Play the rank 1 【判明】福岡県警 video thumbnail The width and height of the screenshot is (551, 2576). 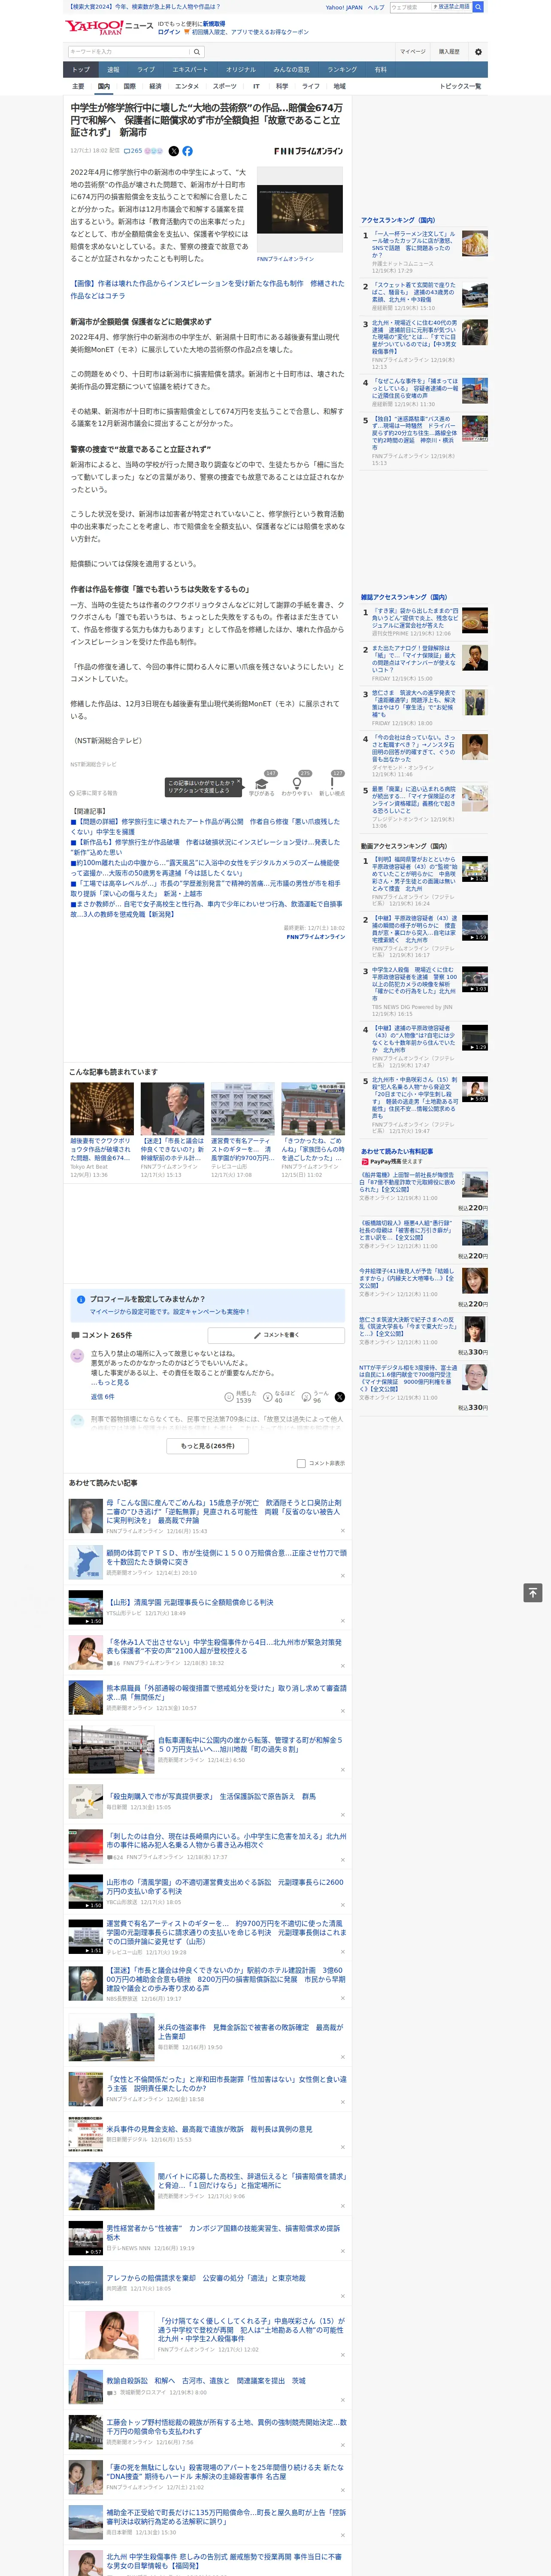coord(475,868)
